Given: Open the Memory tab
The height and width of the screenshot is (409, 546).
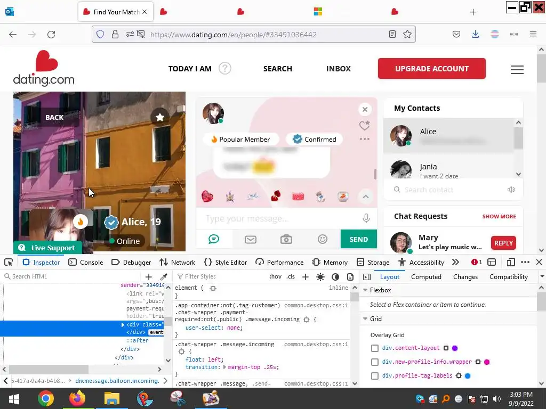Looking at the screenshot, I should point(330,262).
